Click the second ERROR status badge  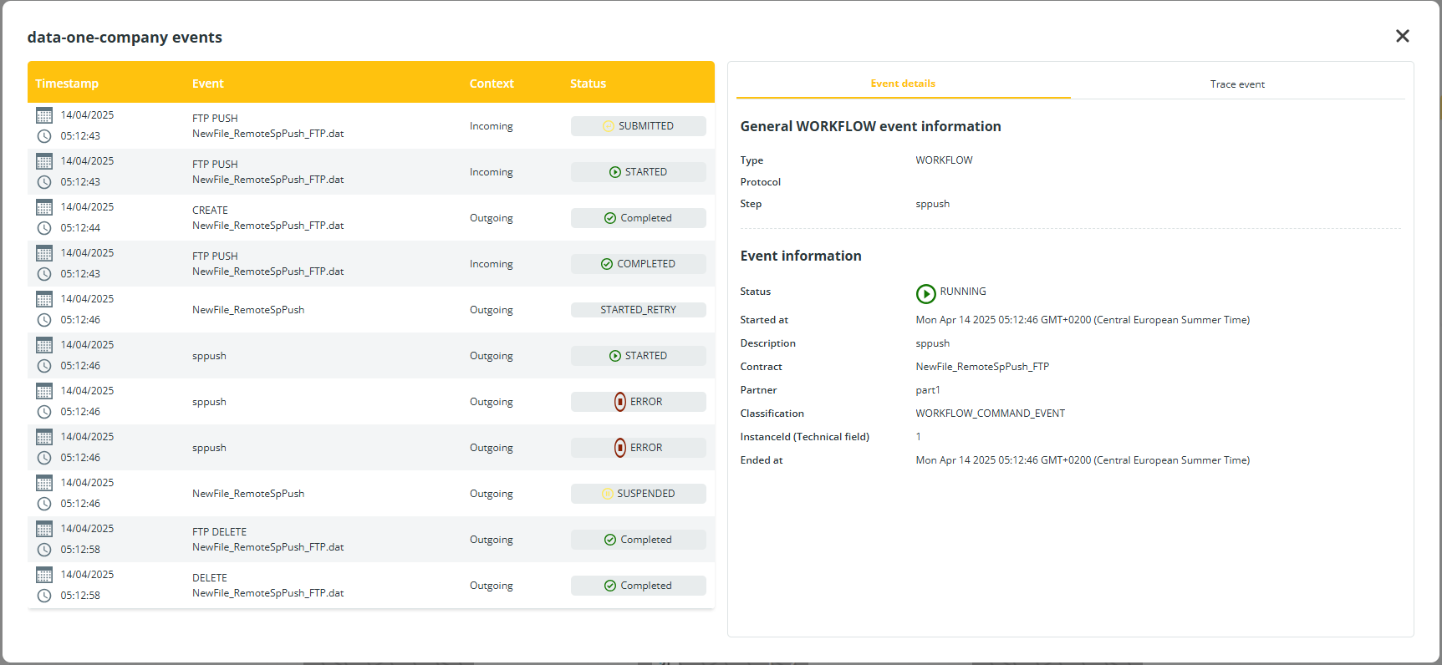(x=638, y=448)
